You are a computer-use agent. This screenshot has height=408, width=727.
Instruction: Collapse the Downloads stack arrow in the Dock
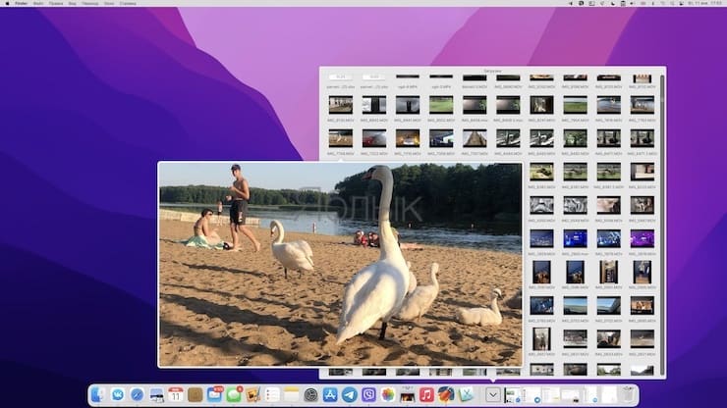[493, 394]
